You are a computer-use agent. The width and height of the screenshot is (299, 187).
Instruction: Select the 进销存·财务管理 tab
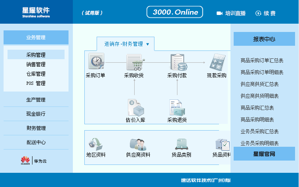(126, 44)
